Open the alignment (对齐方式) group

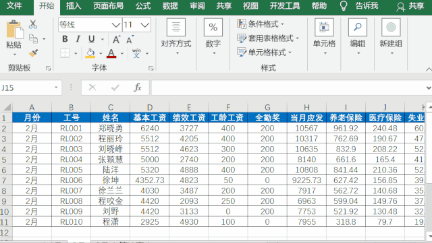click(x=175, y=36)
